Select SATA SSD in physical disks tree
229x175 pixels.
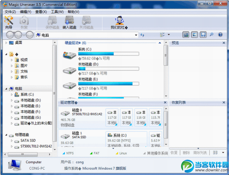[25, 141]
